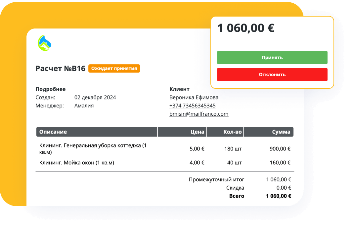Click the company logo icon
Screen dimensions: 354x230
pos(44,43)
